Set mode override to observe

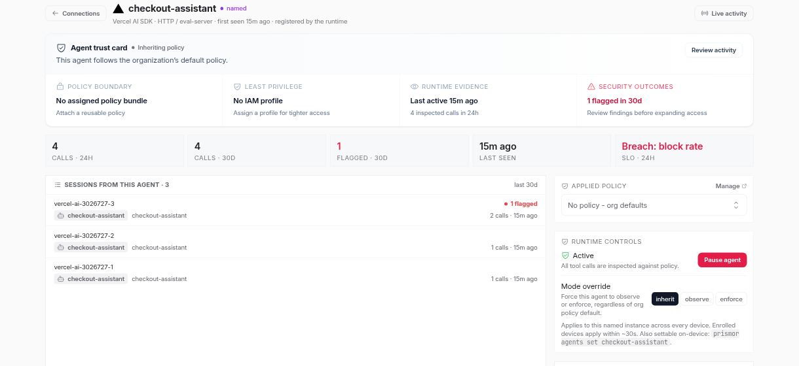697,299
